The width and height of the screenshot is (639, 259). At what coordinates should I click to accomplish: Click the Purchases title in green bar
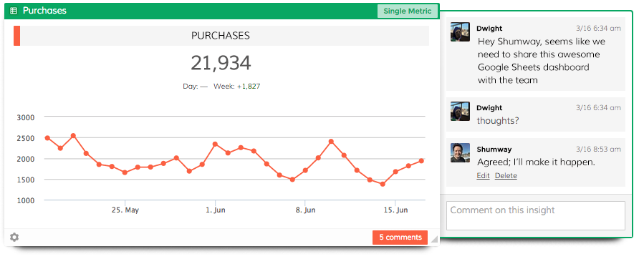tap(44, 11)
